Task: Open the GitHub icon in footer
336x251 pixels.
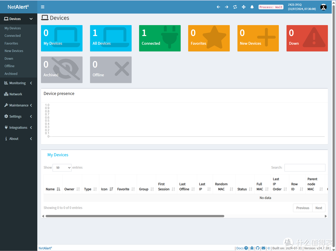Action: [258, 248]
